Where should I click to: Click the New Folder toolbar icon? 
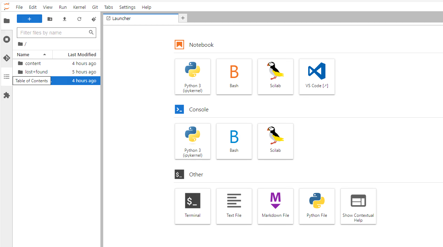pyautogui.click(x=50, y=19)
